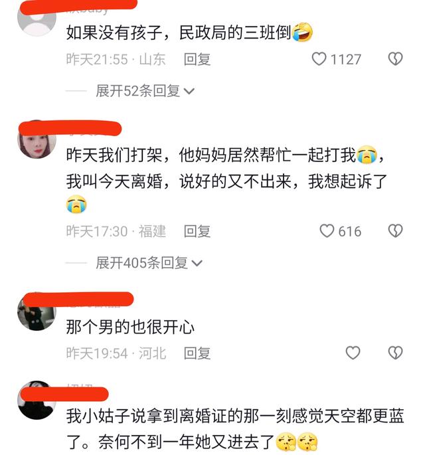Viewport: 425px width, 455px height.
Task: Tap the chevron next to 展开52条回复
Action: [x=189, y=92]
